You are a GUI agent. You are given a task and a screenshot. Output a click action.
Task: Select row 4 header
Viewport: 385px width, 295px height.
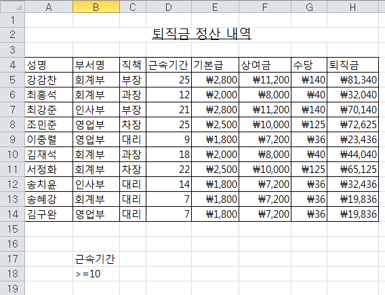[12, 65]
